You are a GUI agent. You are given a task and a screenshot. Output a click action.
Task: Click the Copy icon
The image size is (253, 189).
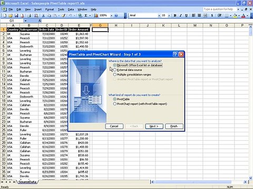49,16
